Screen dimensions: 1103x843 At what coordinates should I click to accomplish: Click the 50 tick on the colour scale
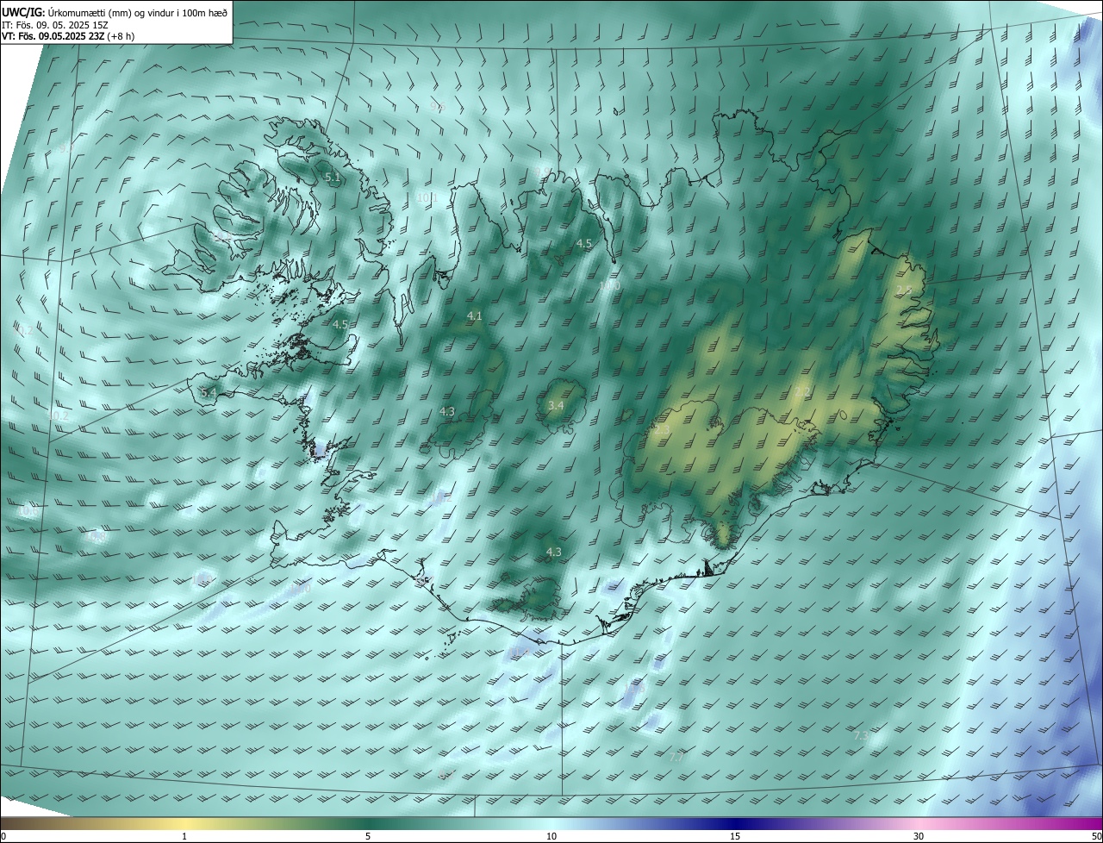pos(1095,836)
